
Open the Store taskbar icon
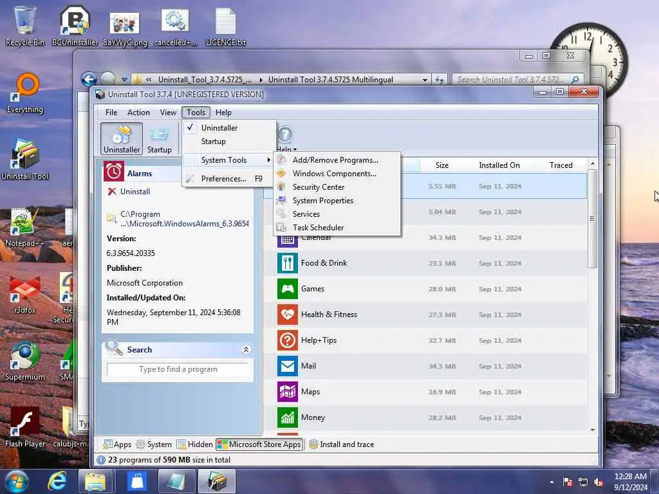136,481
